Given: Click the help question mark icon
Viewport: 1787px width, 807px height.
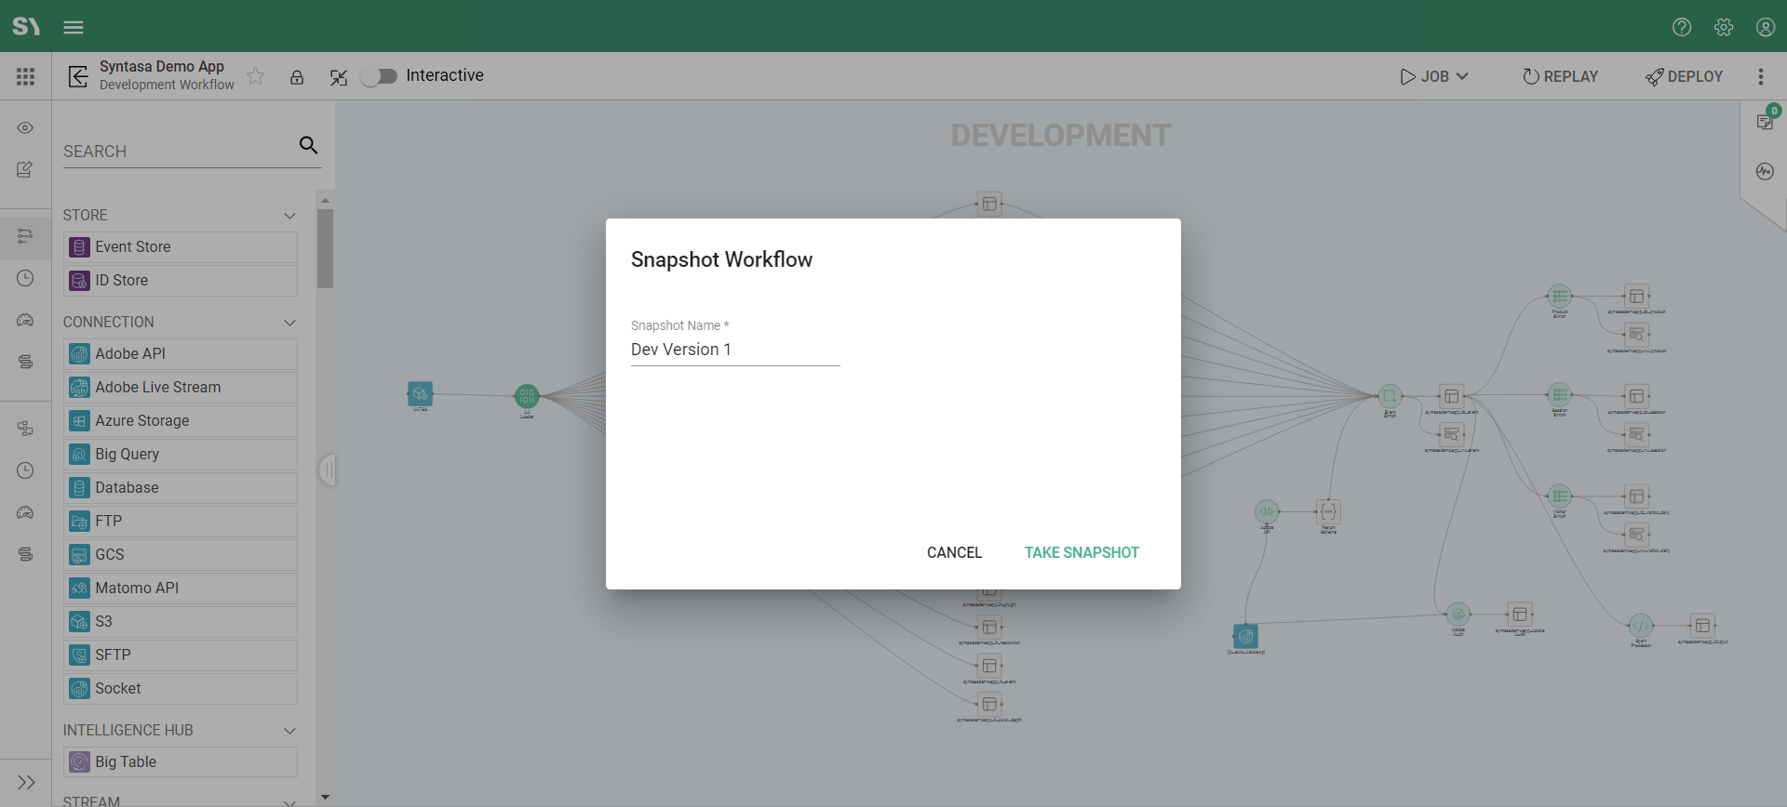Looking at the screenshot, I should tap(1681, 27).
